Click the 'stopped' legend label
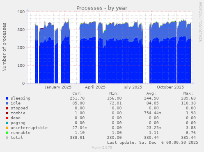204x152 pixels. (x=19, y=108)
